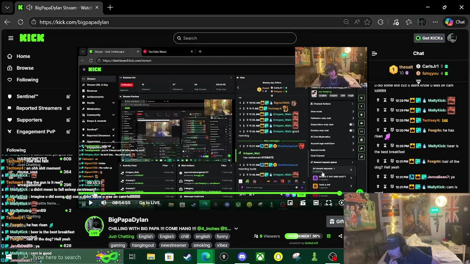Go back in browser history

(x=7, y=22)
